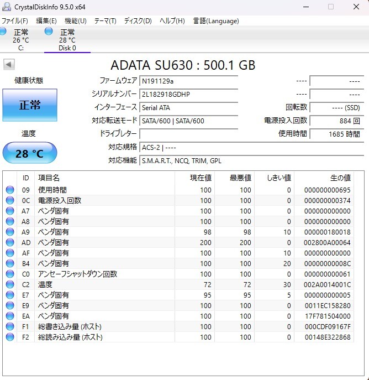Minimize the CrystalDiskInfo window

pyautogui.click(x=306, y=7)
